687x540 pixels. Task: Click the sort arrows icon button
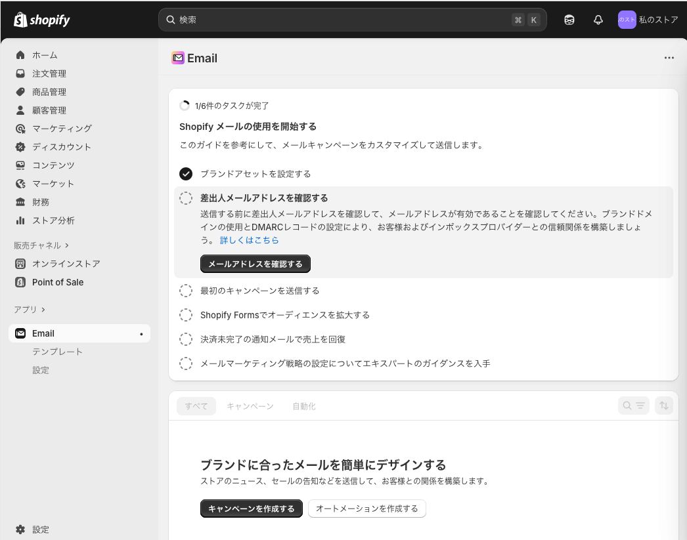point(664,405)
